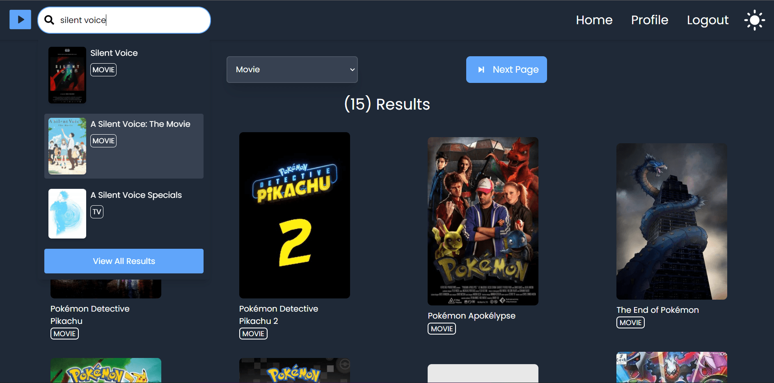Viewport: 774px width, 383px height.
Task: Click the play logo icon
Action: coord(20,20)
